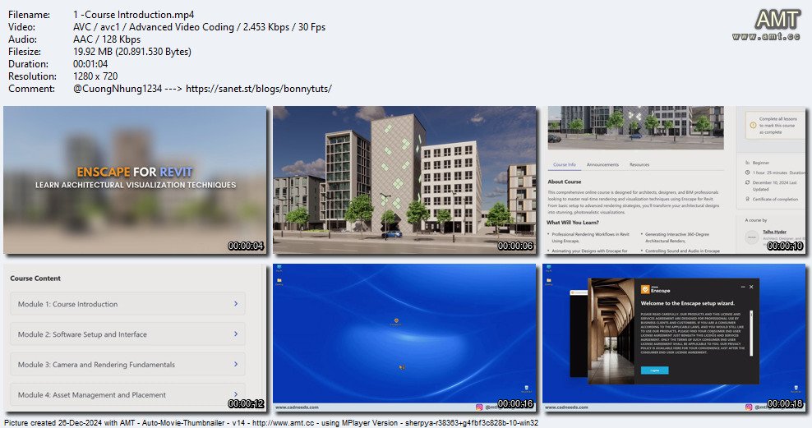Click certificate icon beside Certificate of completion
The height and width of the screenshot is (428, 812).
pyautogui.click(x=747, y=199)
